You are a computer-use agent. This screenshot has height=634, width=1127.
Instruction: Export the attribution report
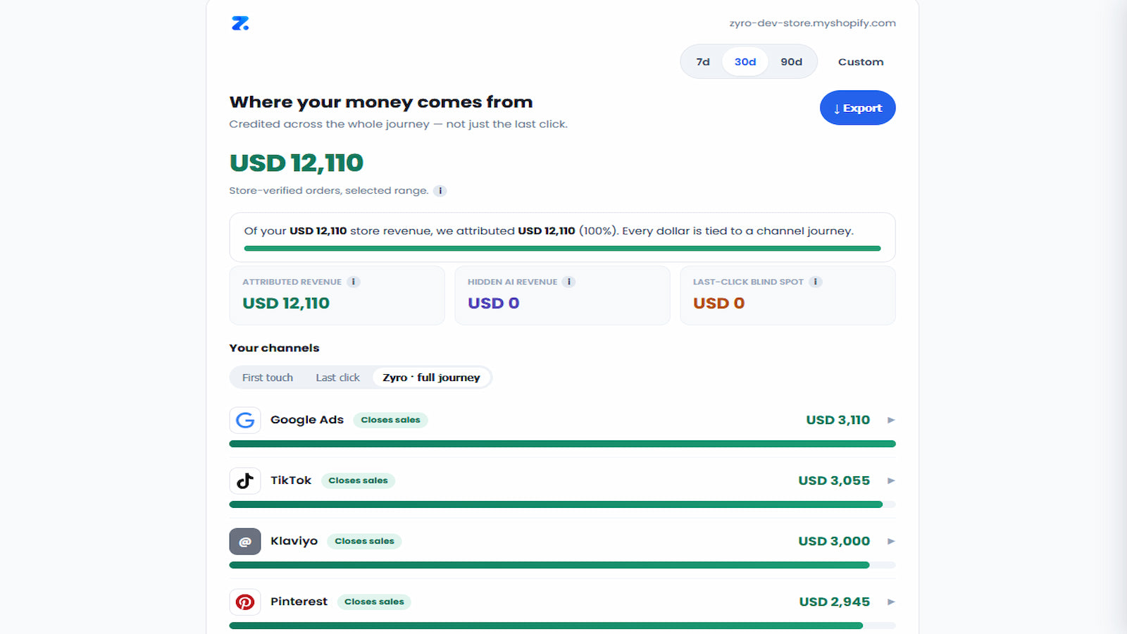click(858, 108)
